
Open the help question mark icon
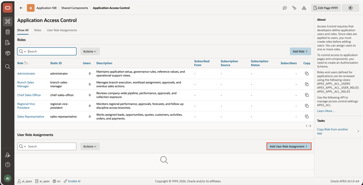(8, 165)
